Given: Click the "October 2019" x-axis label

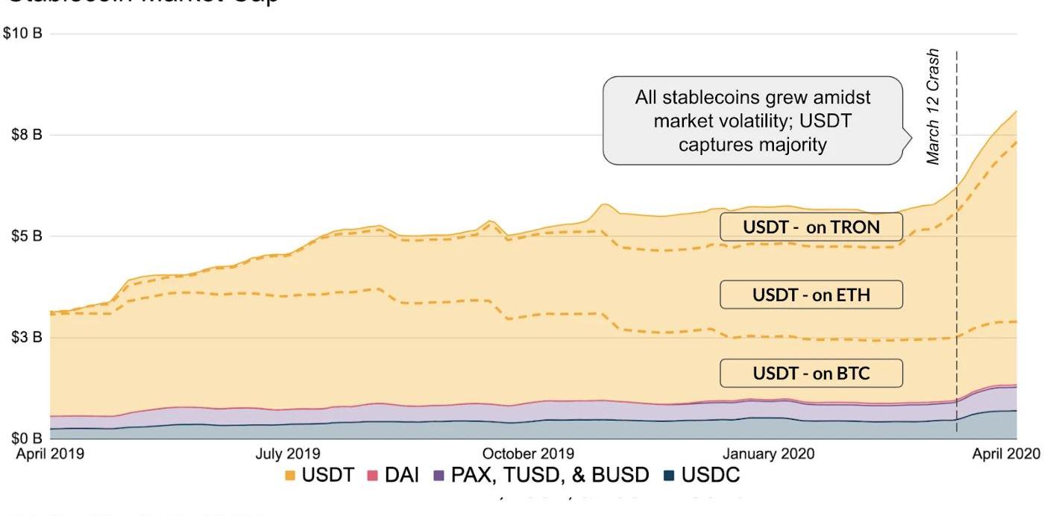Looking at the screenshot, I should (x=528, y=453).
